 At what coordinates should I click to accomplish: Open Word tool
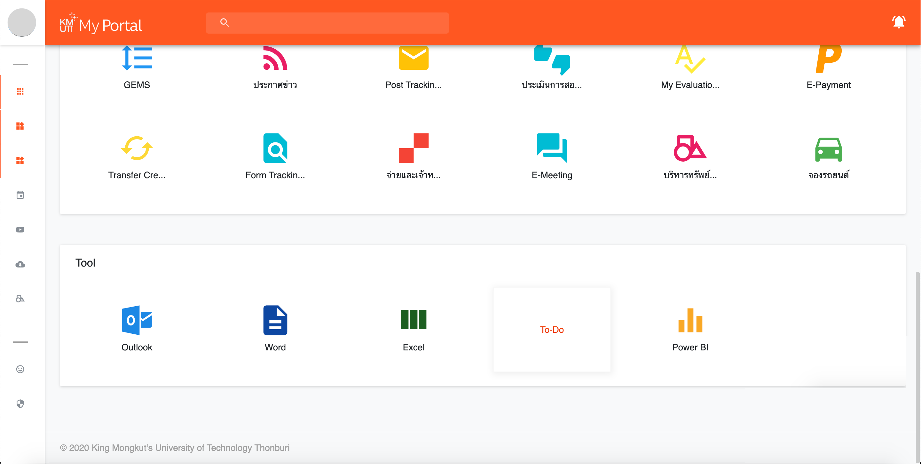click(275, 320)
